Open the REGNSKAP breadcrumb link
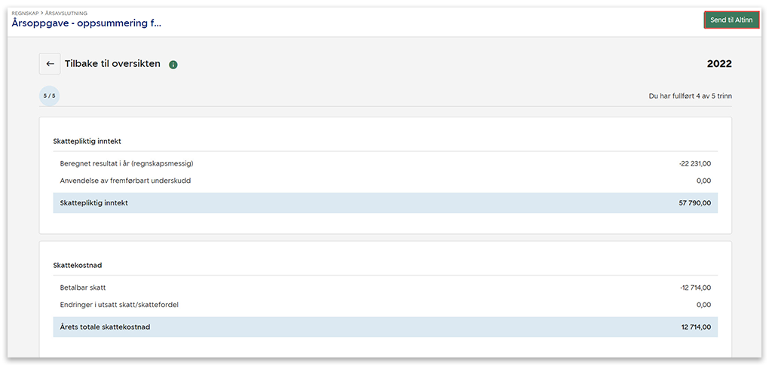Screen dimensions: 769x365 (x=25, y=14)
